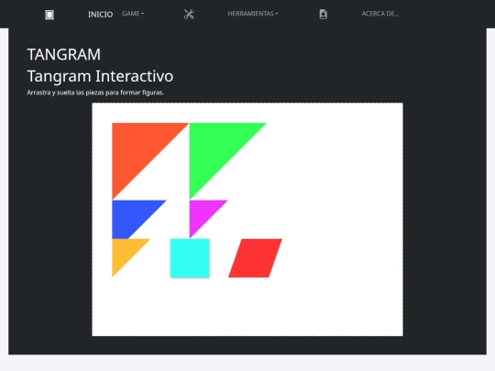Select the magenta small triangle piece
The image size is (495, 371).
click(202, 213)
